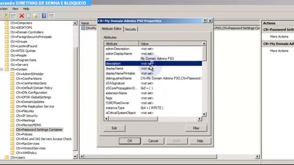Click attribute list scroll-up arrow
The image size is (294, 165).
click(x=204, y=44)
